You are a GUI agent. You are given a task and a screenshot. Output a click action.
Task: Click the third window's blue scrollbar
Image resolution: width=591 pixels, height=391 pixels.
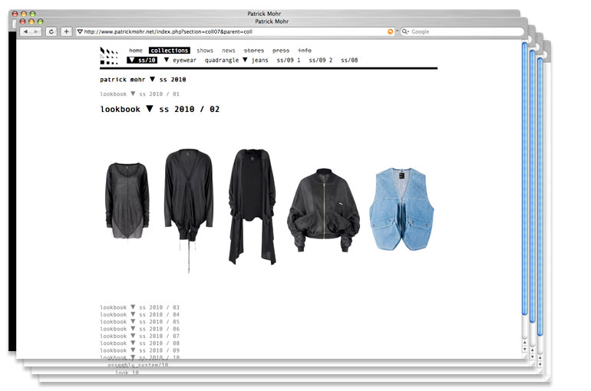pos(540,196)
